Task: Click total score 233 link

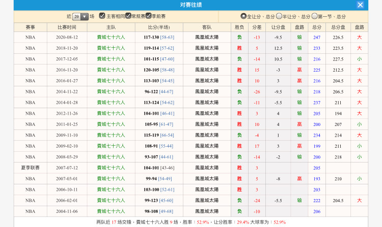Action: [x=317, y=48]
